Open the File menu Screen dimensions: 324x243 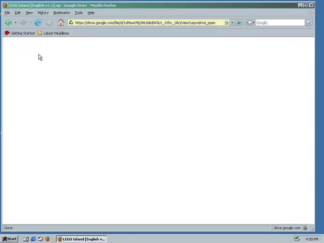pyautogui.click(x=8, y=13)
